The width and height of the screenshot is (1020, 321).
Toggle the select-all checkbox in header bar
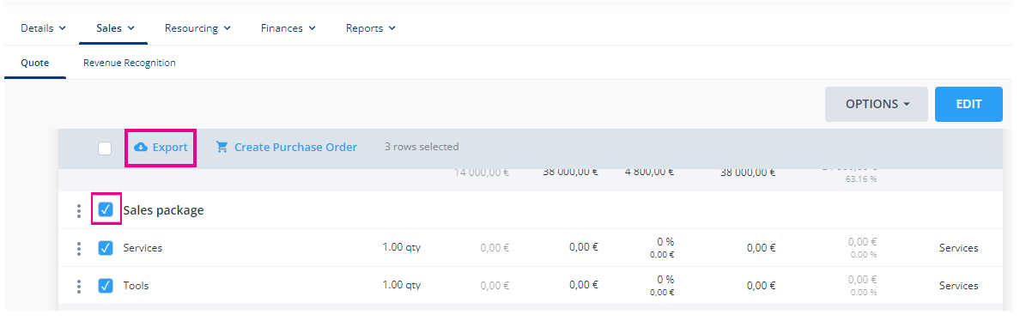click(105, 148)
